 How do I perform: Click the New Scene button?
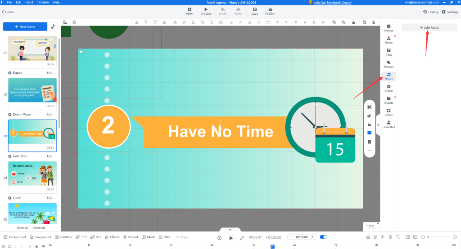[25, 27]
